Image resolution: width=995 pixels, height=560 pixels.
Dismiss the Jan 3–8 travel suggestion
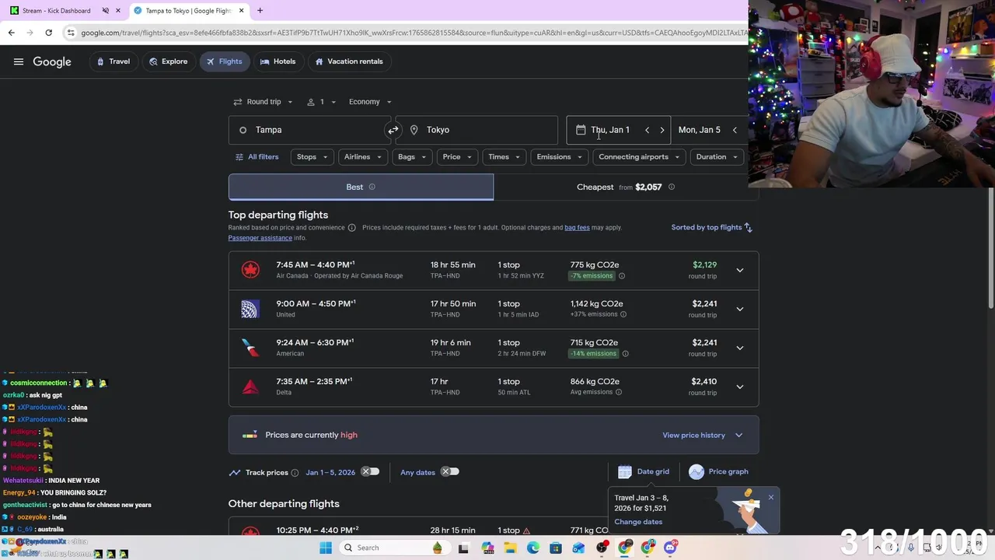click(770, 498)
